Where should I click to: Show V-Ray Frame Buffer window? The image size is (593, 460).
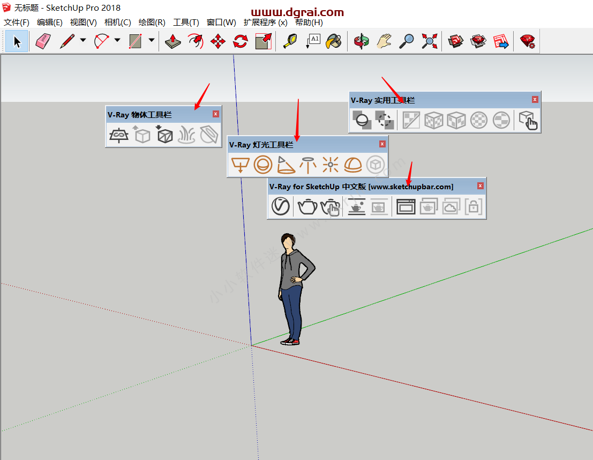coord(406,206)
